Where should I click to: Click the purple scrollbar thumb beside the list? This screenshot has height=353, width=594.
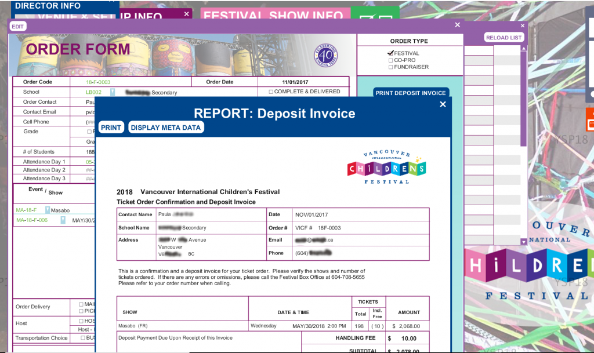coord(524,99)
